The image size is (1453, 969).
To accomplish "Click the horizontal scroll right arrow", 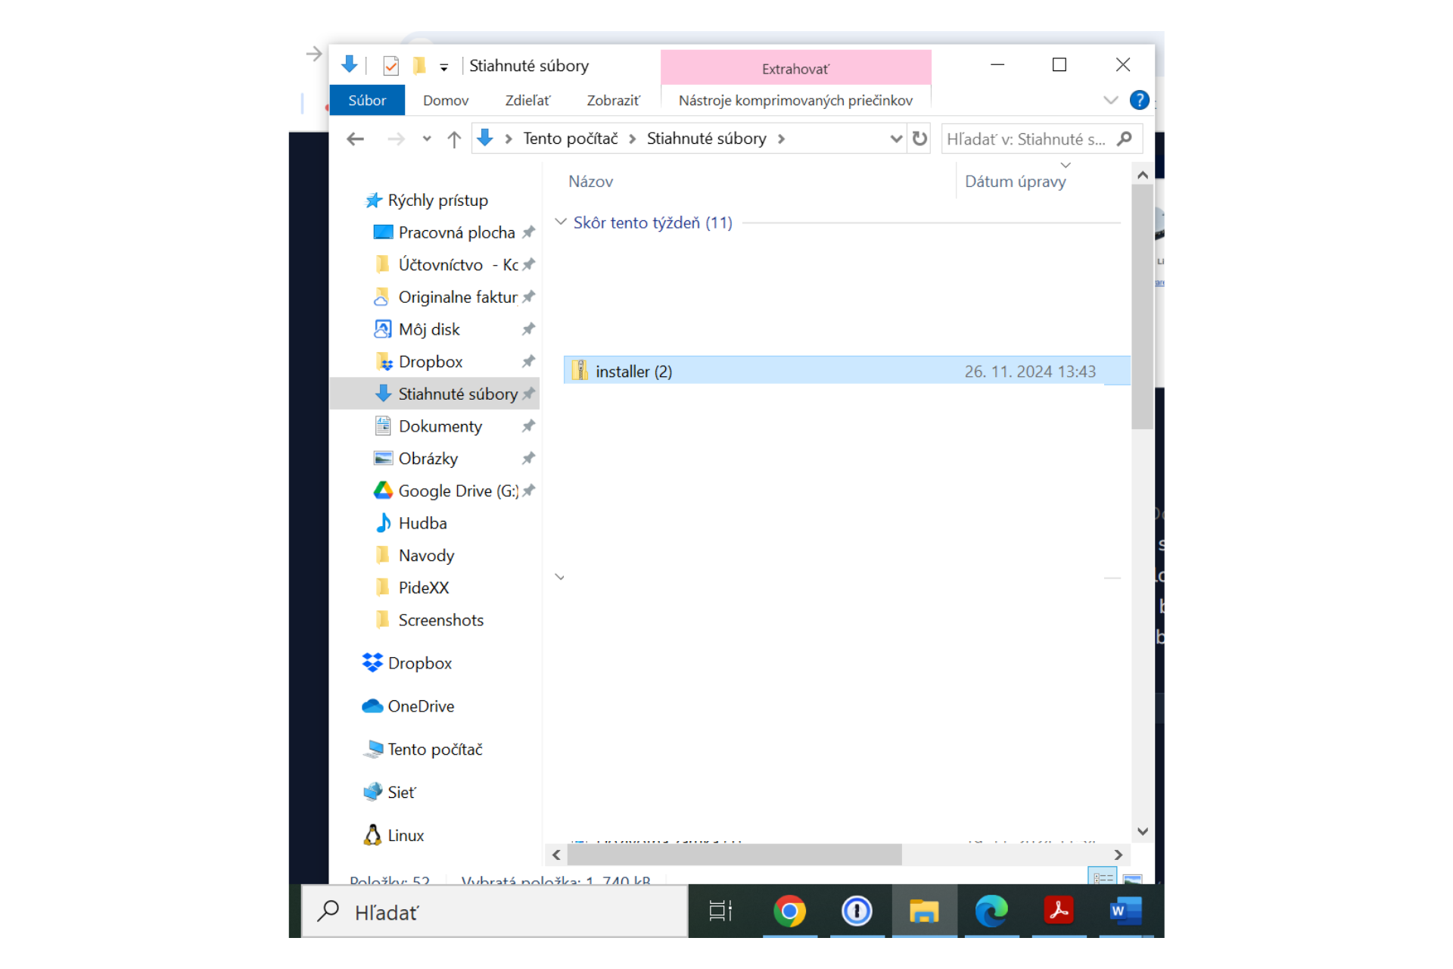I will click(1118, 855).
